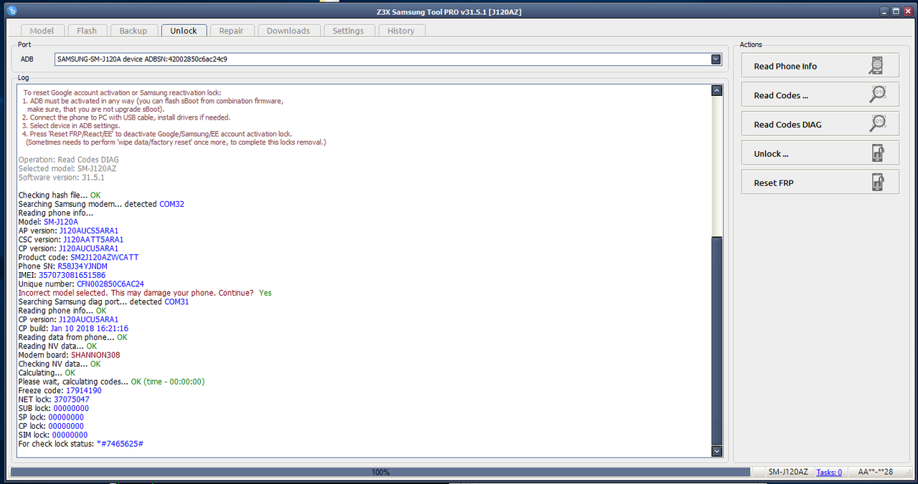
Task: Click the Modem board SHANNON308 text
Action: (x=95, y=355)
